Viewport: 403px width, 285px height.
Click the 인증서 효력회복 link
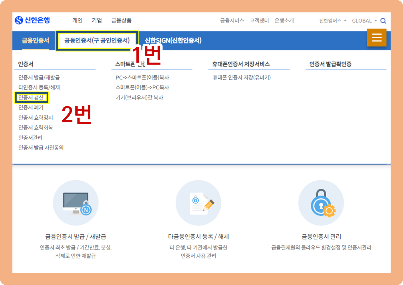(36, 127)
